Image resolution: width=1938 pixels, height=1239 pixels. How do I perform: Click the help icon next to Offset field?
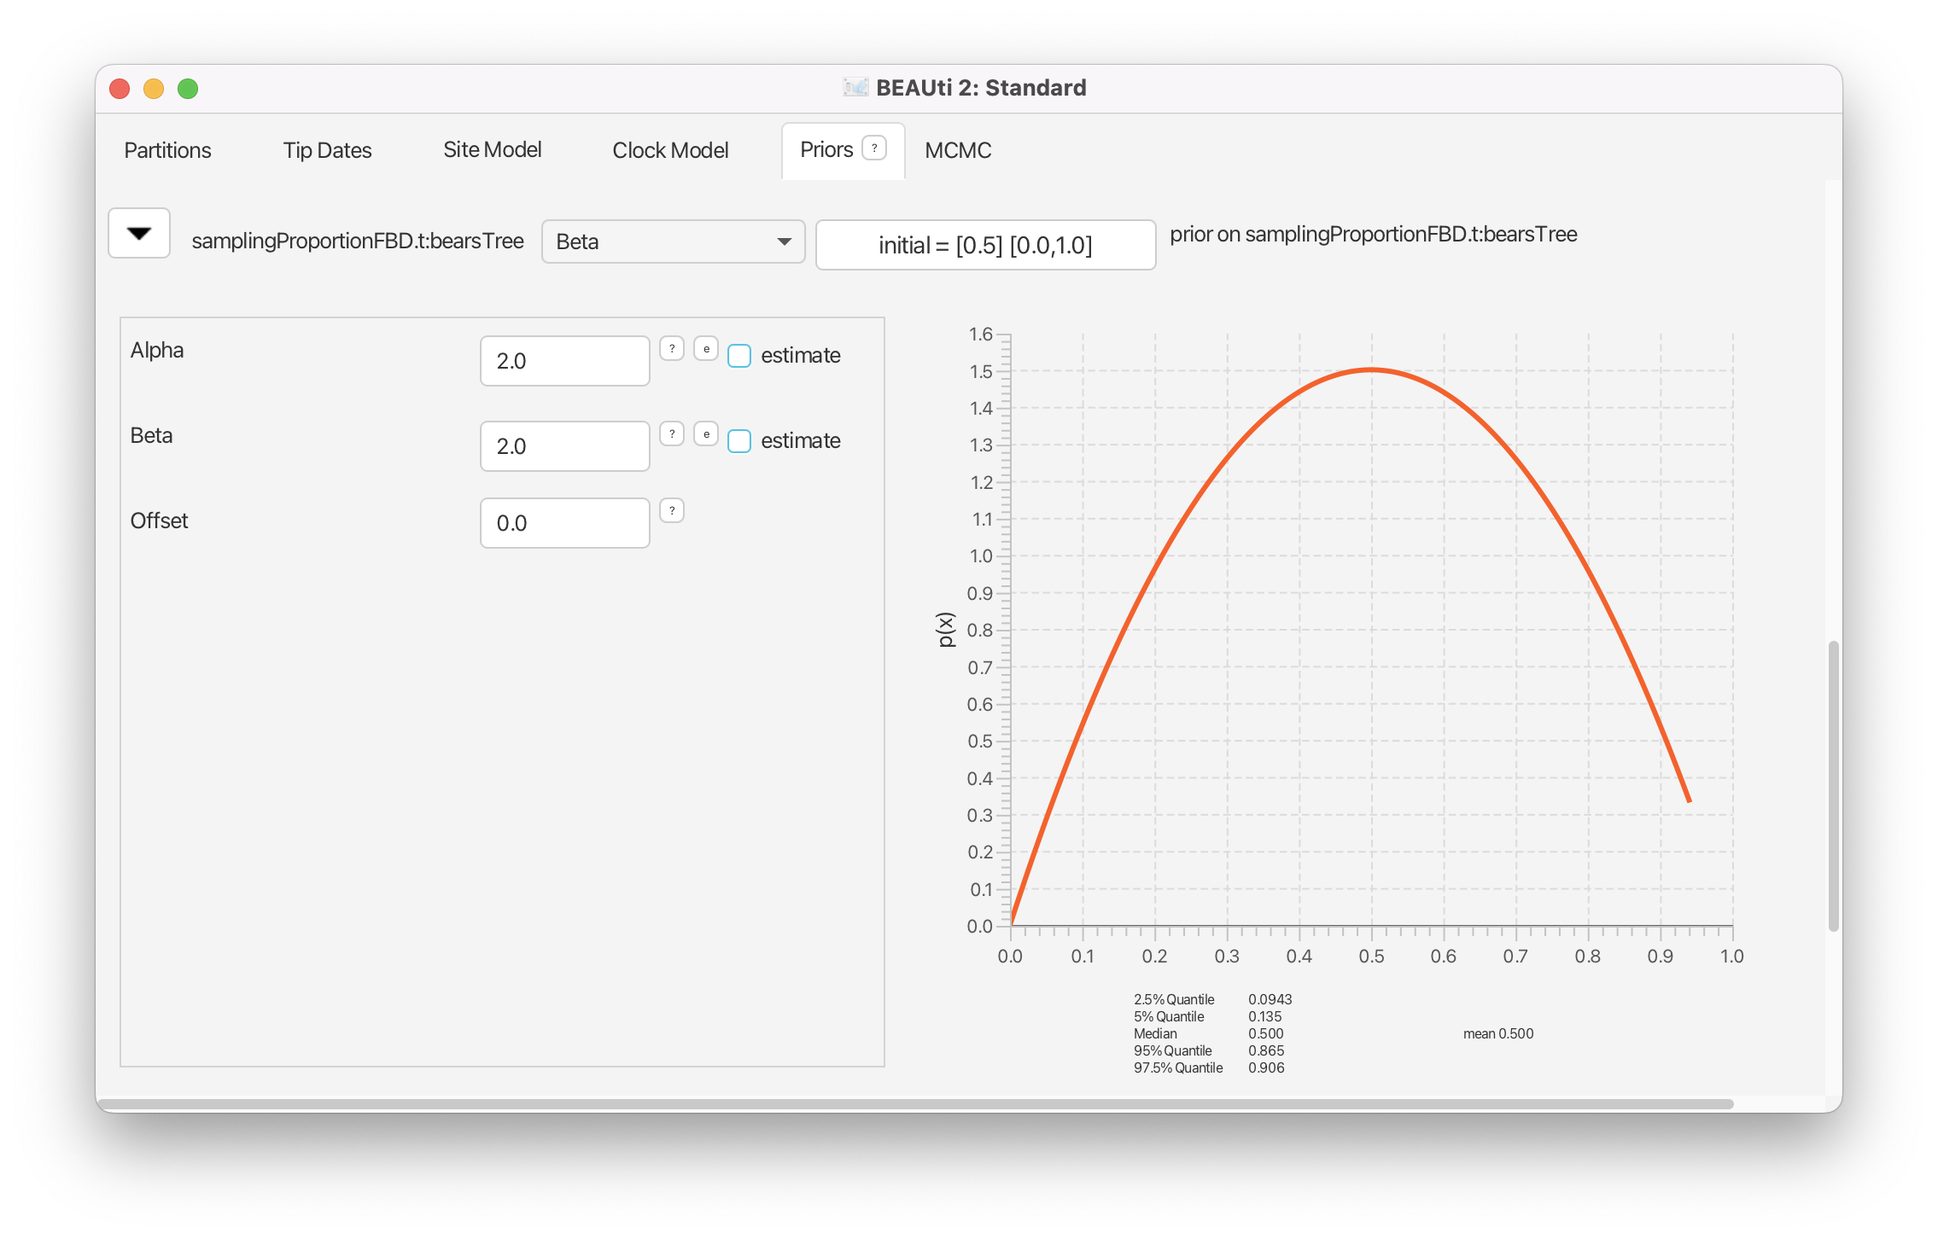pos(672,511)
